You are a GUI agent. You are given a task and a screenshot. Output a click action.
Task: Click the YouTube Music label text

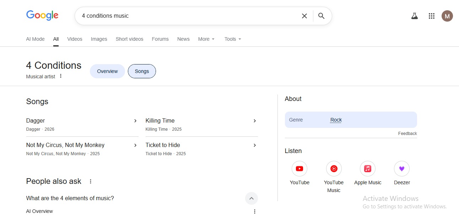click(x=334, y=186)
